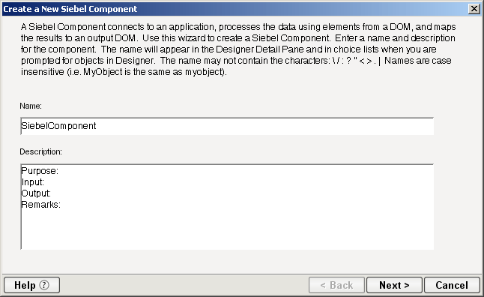Open Help using the Help button label

coord(25,285)
